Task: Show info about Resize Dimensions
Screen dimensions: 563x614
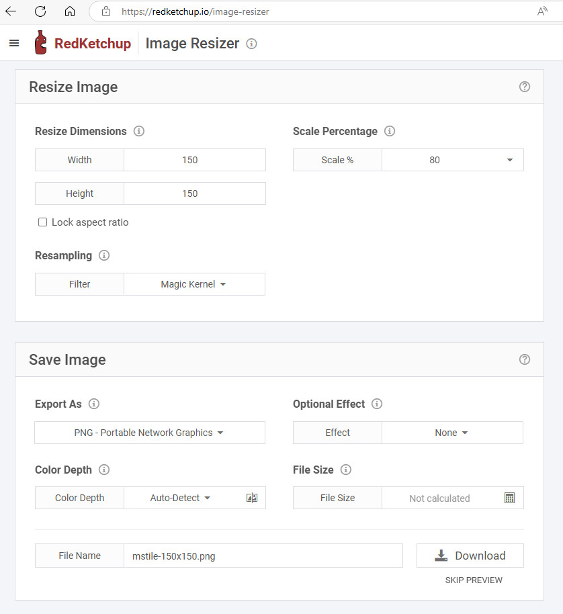Action: pos(139,131)
